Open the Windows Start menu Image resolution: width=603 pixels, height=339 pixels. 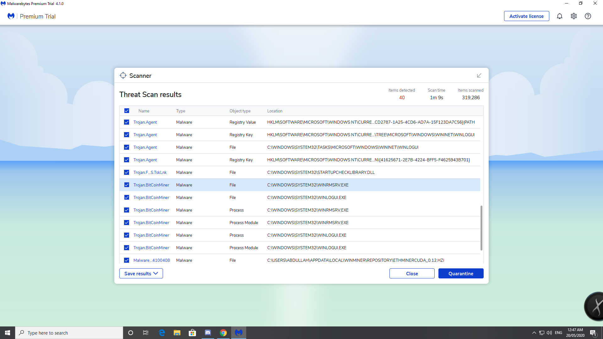(8, 333)
